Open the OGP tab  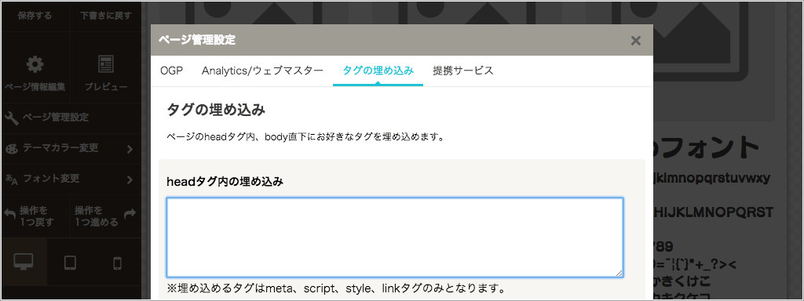171,71
